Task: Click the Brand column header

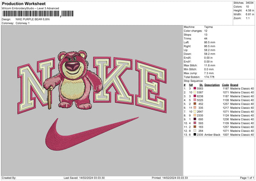Action: point(234,85)
